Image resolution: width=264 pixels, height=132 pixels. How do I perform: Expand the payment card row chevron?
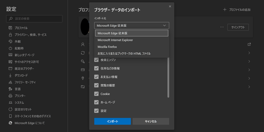point(249,70)
